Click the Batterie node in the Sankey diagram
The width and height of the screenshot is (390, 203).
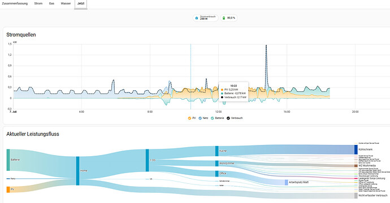click(8, 160)
